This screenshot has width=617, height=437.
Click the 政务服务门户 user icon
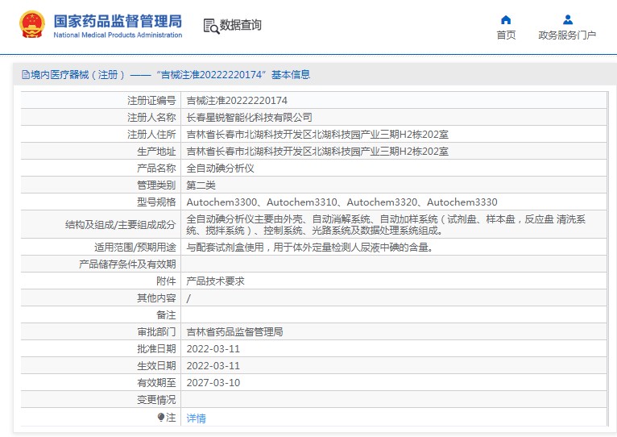[x=567, y=19]
